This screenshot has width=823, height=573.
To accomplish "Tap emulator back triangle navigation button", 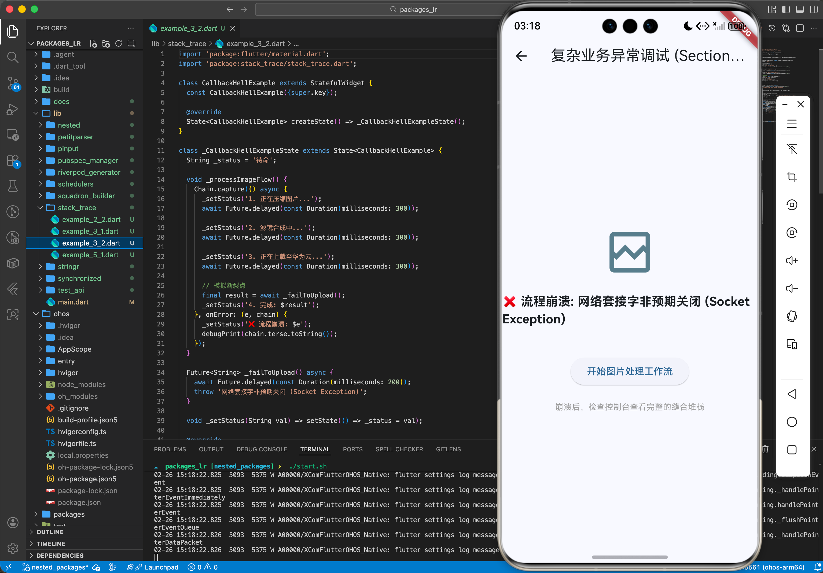I will (791, 394).
